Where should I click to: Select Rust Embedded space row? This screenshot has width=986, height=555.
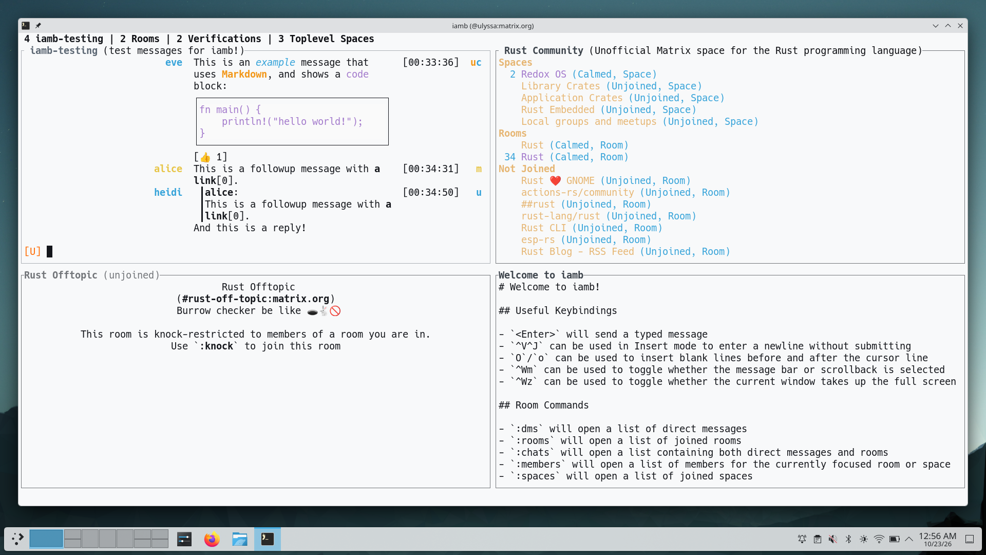(x=609, y=109)
